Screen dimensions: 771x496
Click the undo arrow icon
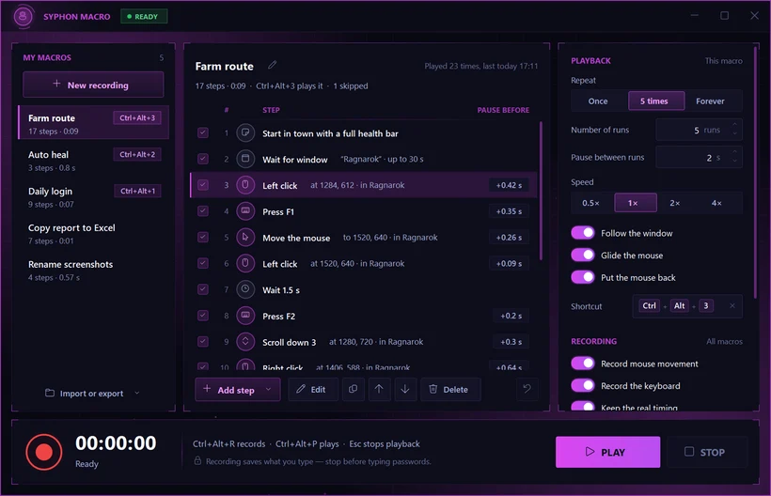tap(527, 390)
